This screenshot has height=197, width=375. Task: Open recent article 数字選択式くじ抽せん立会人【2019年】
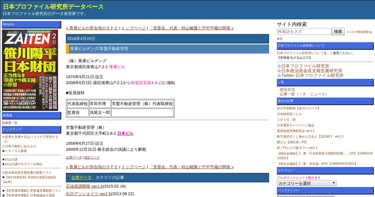(x=310, y=136)
